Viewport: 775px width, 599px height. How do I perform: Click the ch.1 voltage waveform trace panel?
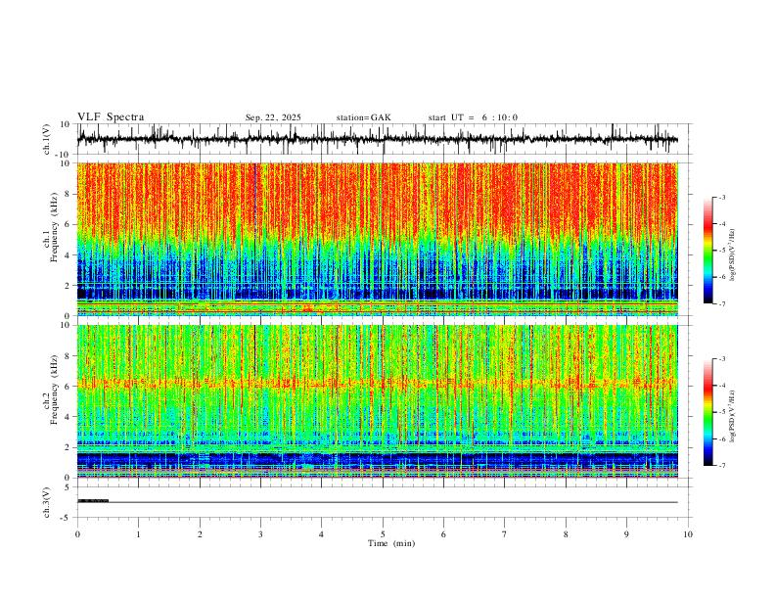[384, 139]
